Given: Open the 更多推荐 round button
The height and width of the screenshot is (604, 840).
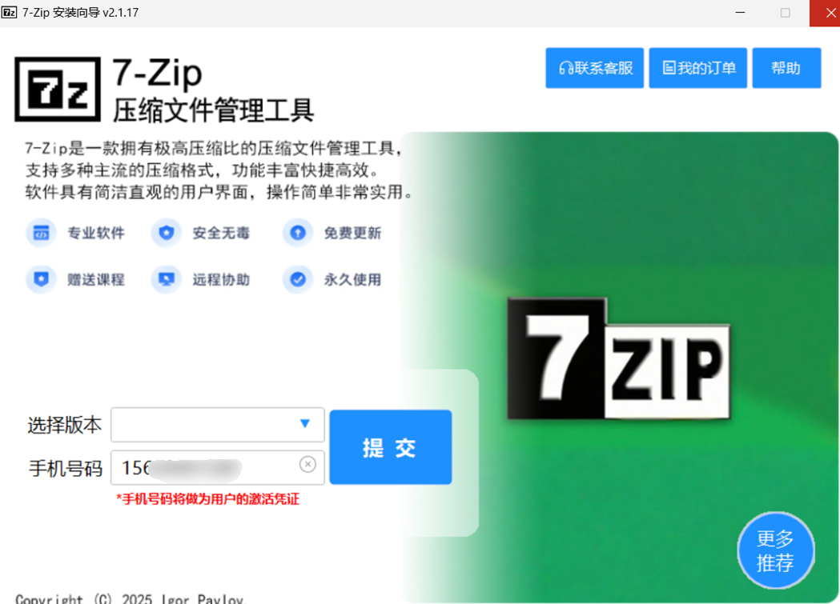Looking at the screenshot, I should (x=775, y=550).
